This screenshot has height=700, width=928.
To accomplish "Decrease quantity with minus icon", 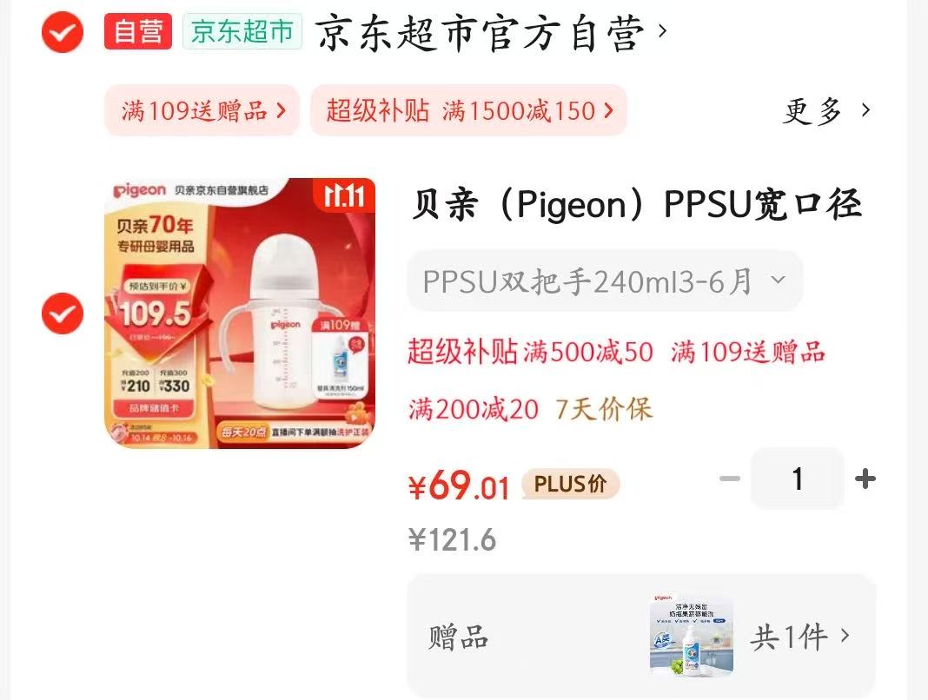I will (x=730, y=479).
